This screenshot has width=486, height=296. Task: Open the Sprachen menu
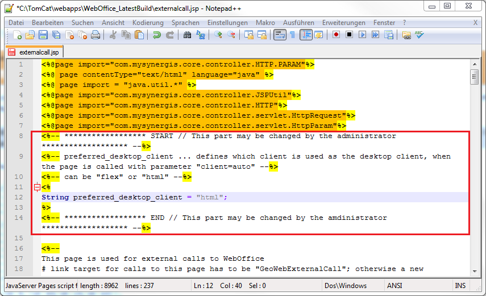coord(185,23)
